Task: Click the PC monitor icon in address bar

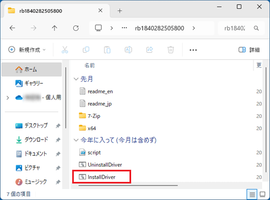Action: coord(98,28)
